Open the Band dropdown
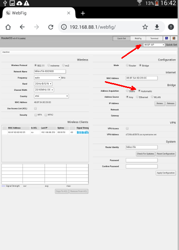Image resolution: width=179 pixels, height=250 pixels. (x=43, y=83)
